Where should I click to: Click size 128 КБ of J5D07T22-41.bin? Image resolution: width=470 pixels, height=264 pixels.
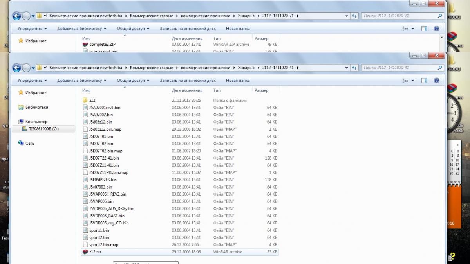[271, 158]
